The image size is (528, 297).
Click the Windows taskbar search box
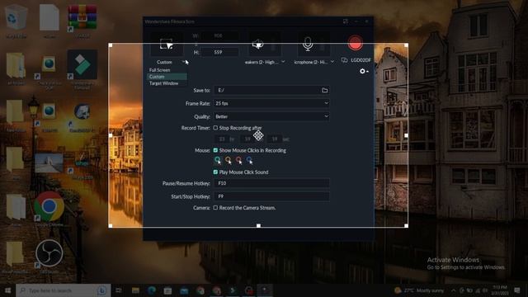click(x=63, y=290)
